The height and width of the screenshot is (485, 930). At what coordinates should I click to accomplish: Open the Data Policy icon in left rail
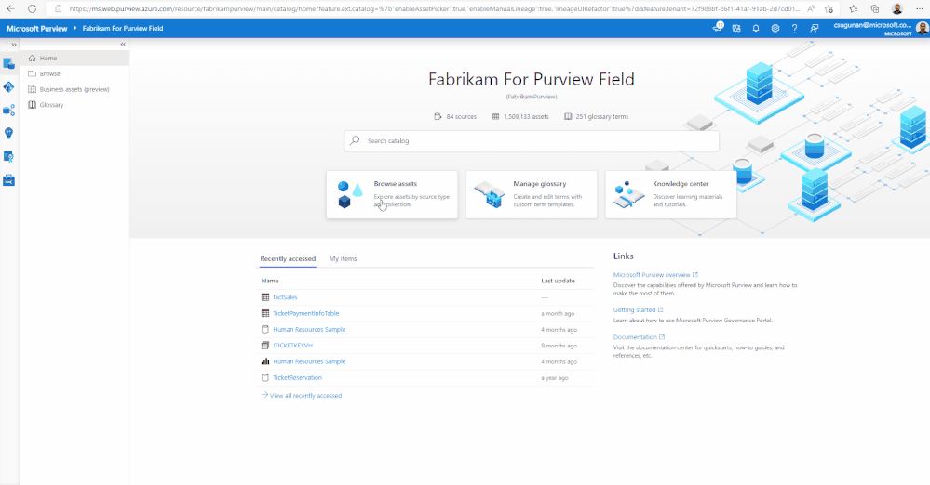[9, 157]
